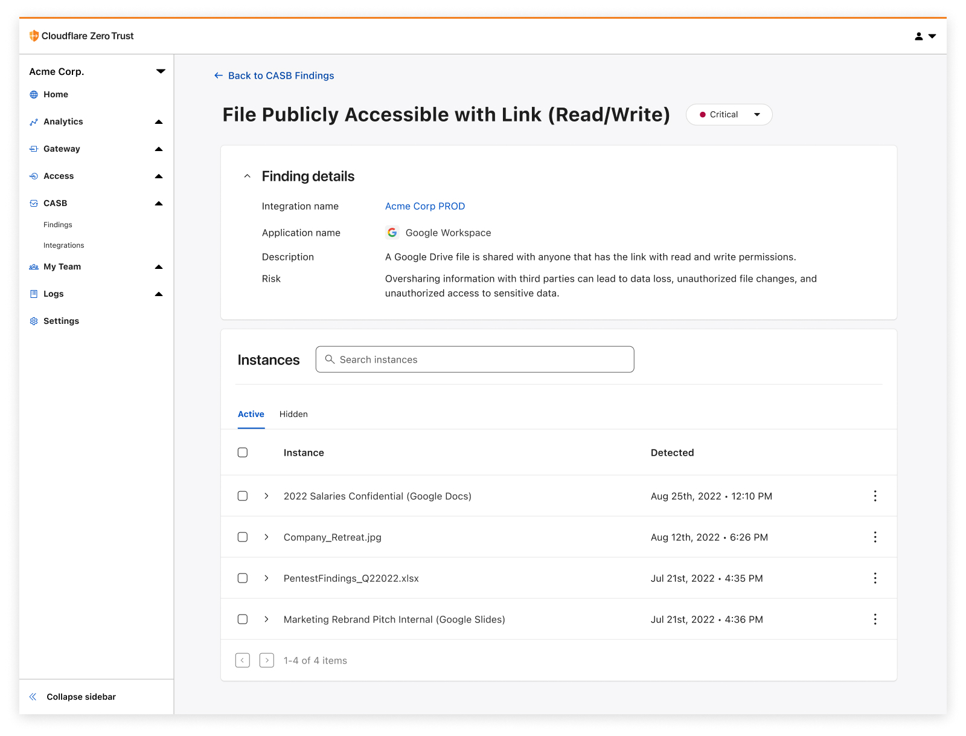Go back to CASB Findings
Image resolution: width=966 pixels, height=736 pixels.
tap(274, 76)
